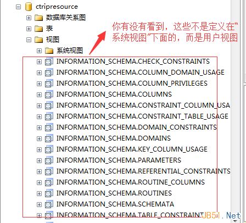Select INFORMATION_SCHEMA.ROUTINES text
The width and height of the screenshot is (246, 223).
[x=114, y=193]
